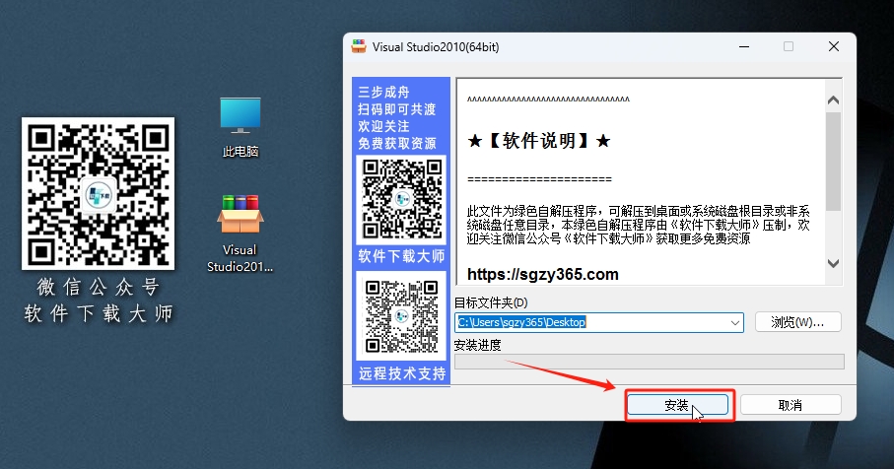Click the 安装 install button
The image size is (894, 469).
677,405
